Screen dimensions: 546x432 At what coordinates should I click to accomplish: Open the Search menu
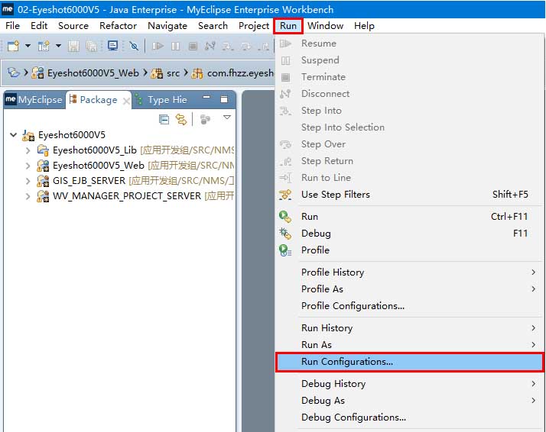point(213,26)
